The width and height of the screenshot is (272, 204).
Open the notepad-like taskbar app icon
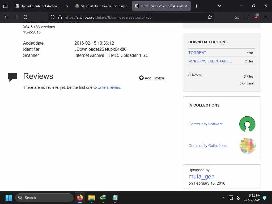click(x=115, y=198)
